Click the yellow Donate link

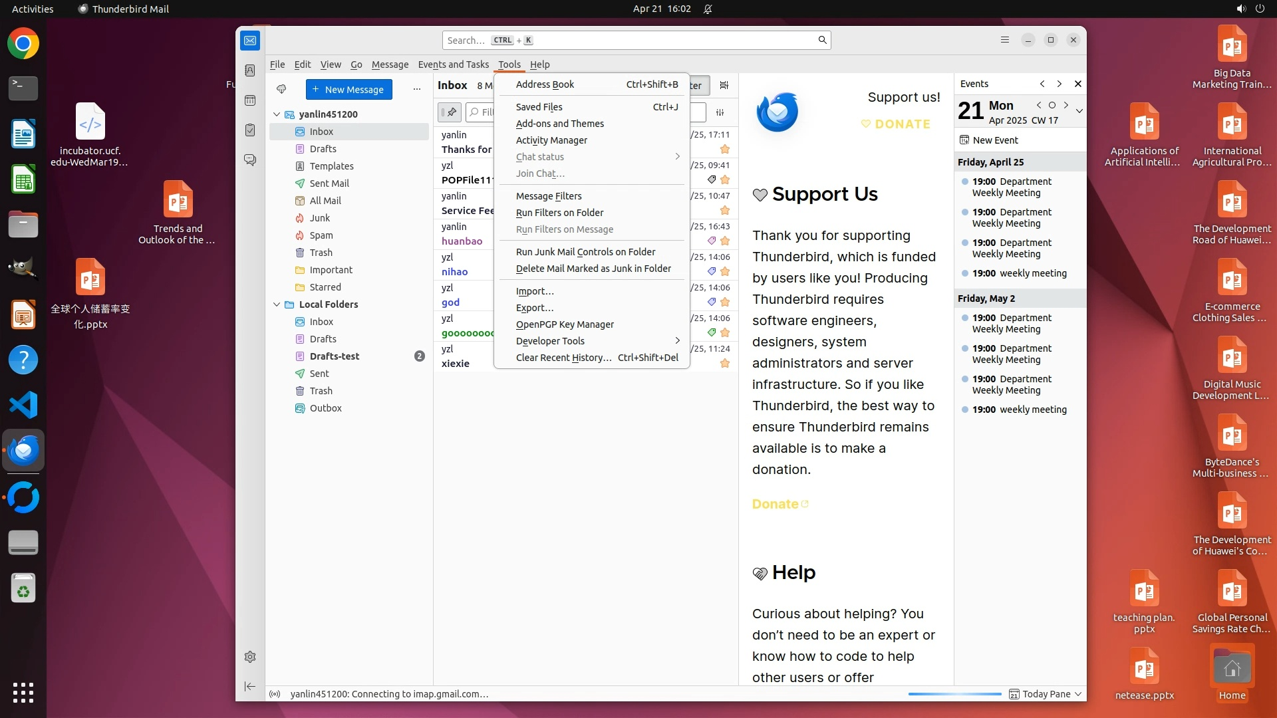pyautogui.click(x=776, y=504)
